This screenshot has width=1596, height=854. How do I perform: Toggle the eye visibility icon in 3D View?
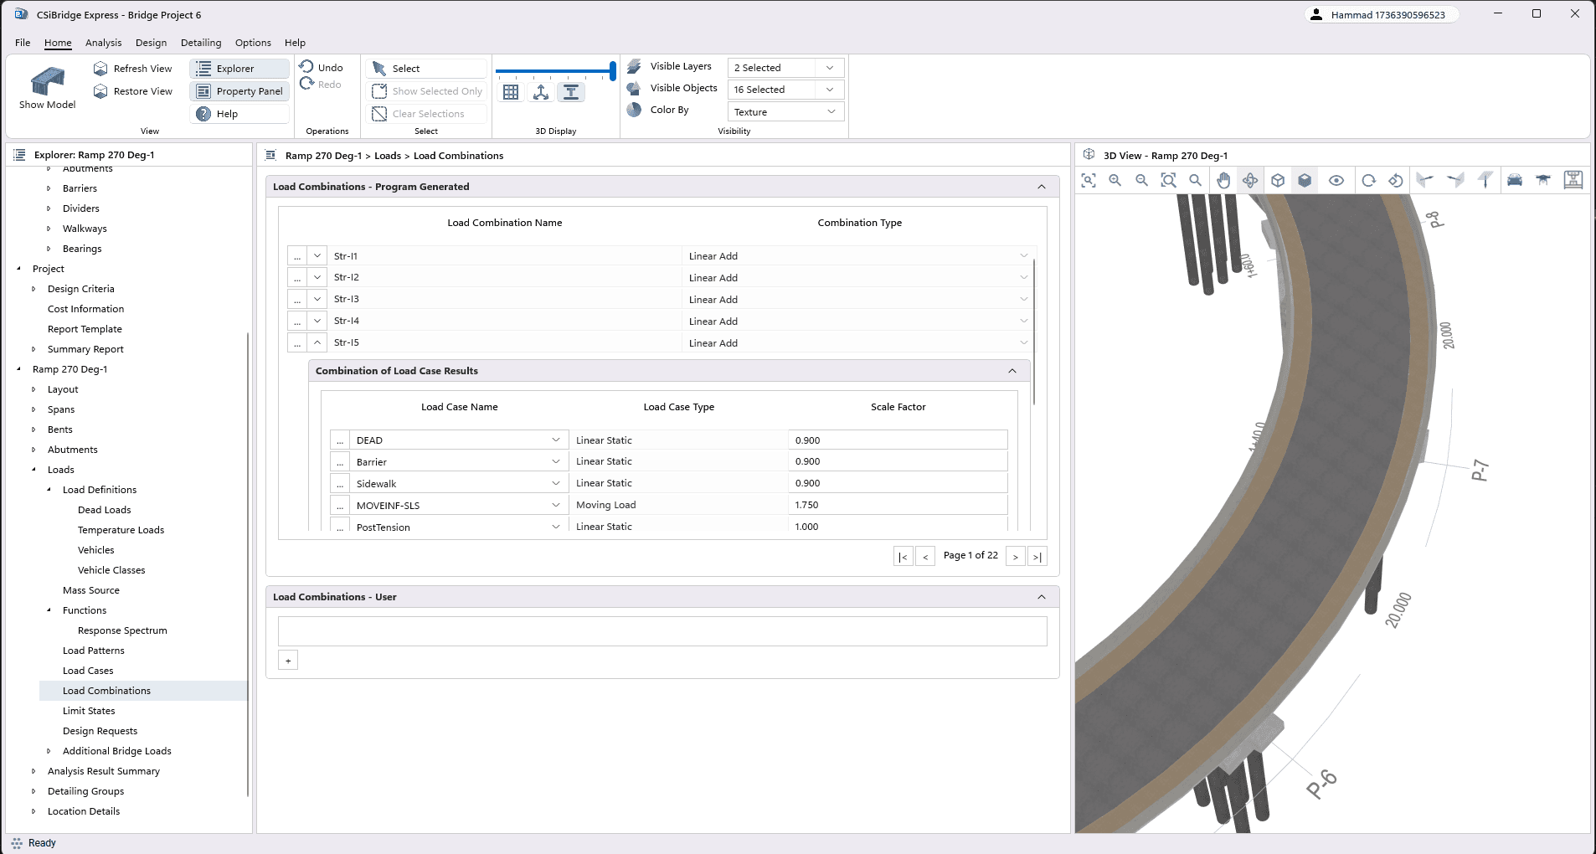click(x=1336, y=180)
